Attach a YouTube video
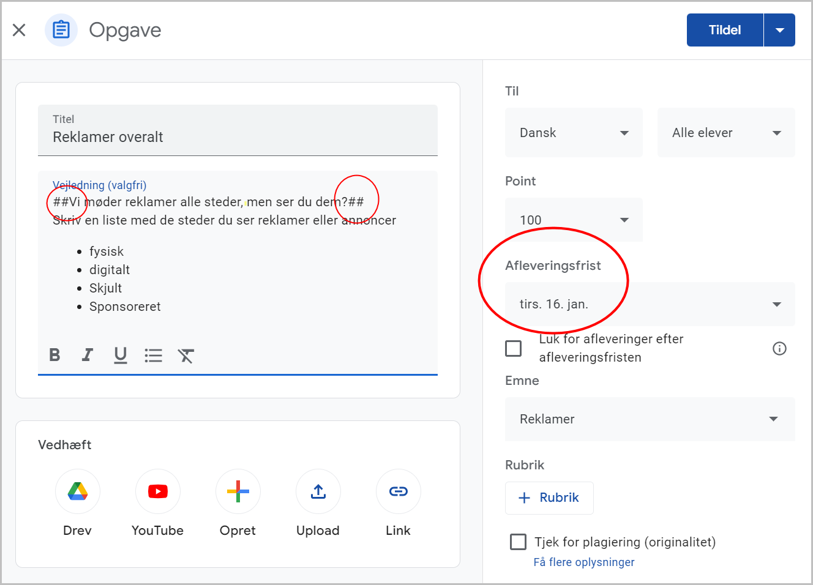The image size is (813, 585). [x=158, y=491]
